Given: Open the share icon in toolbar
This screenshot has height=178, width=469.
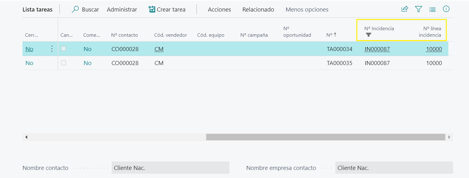Looking at the screenshot, I should 405,9.
